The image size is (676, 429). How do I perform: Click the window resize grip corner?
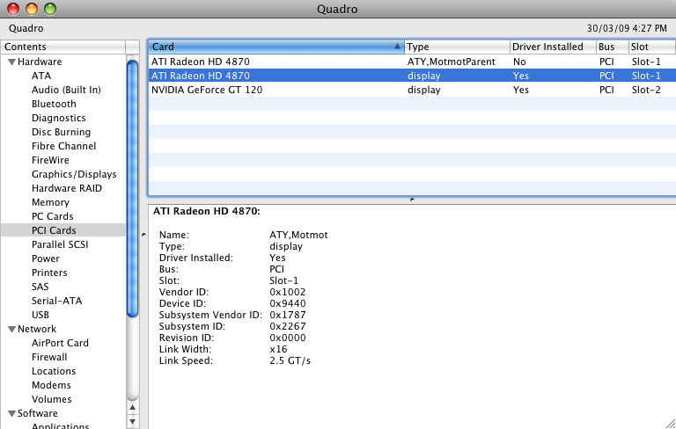tap(671, 424)
